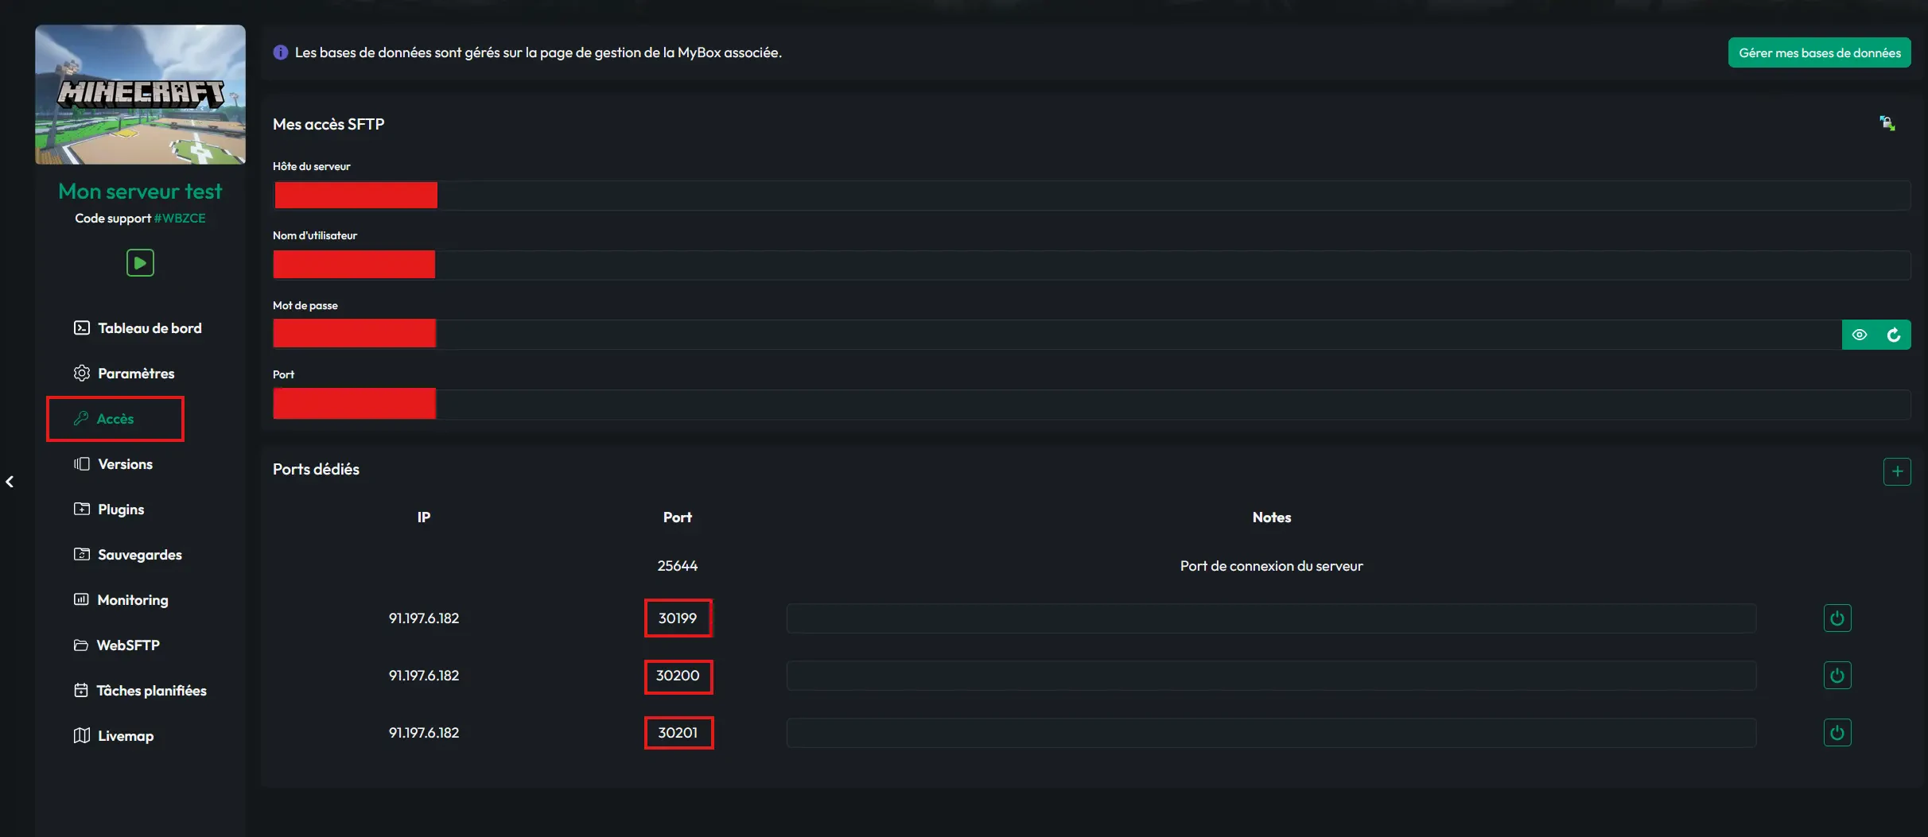Screen dimensions: 1928x837
Task: Show the SFTP password using eye icon
Action: click(1859, 335)
